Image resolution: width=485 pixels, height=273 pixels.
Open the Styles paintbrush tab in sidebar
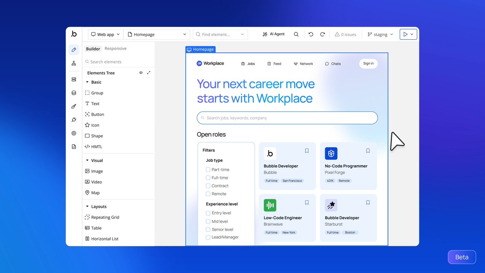click(74, 106)
